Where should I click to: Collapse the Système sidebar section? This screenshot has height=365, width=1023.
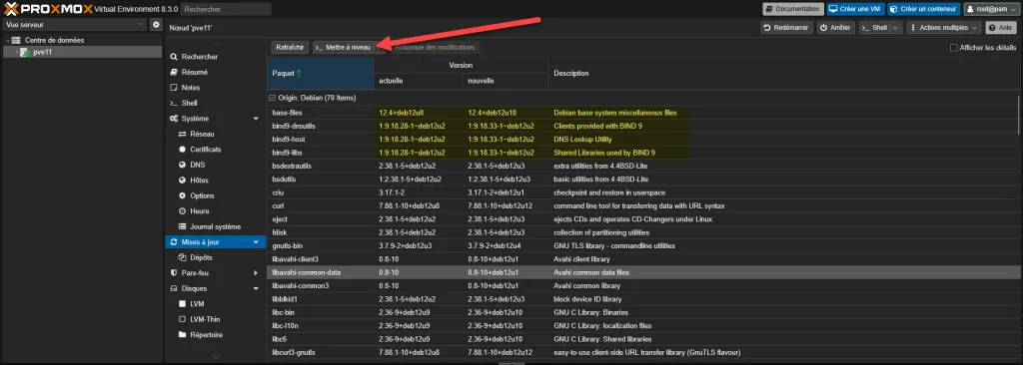point(256,119)
